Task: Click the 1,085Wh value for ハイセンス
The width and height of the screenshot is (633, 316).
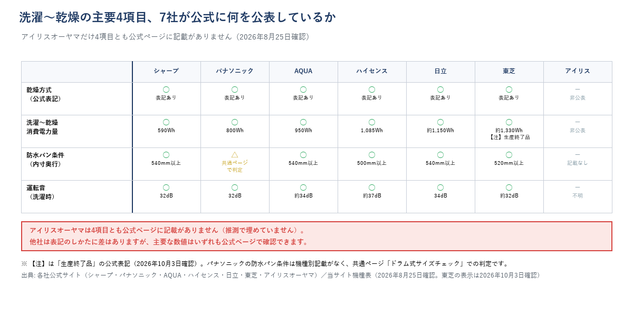Action: (372, 131)
